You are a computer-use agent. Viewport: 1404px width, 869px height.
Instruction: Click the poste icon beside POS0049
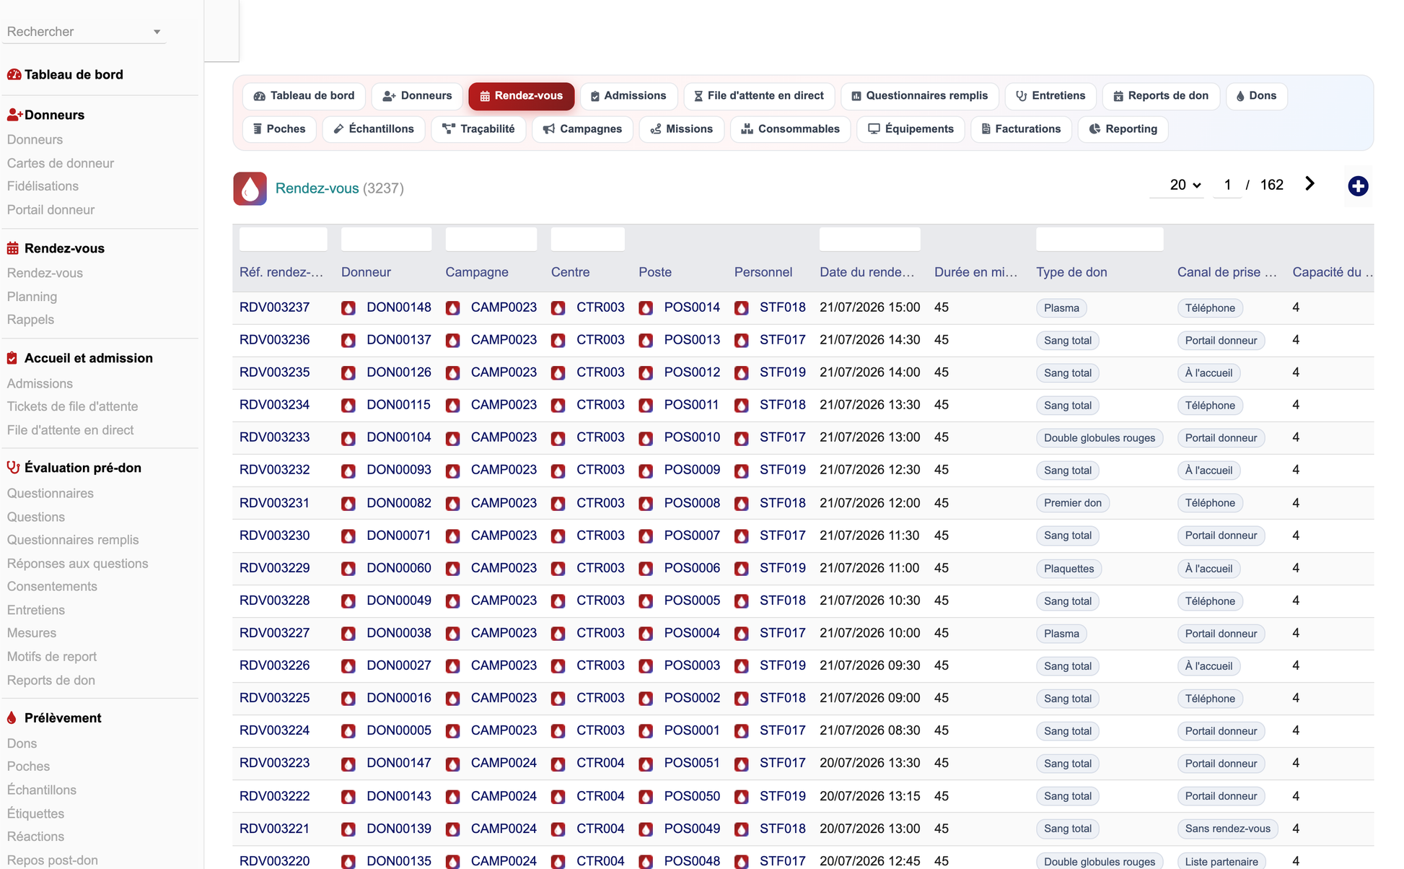point(646,829)
